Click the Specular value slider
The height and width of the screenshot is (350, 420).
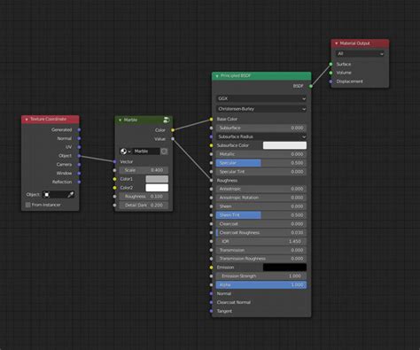[261, 163]
